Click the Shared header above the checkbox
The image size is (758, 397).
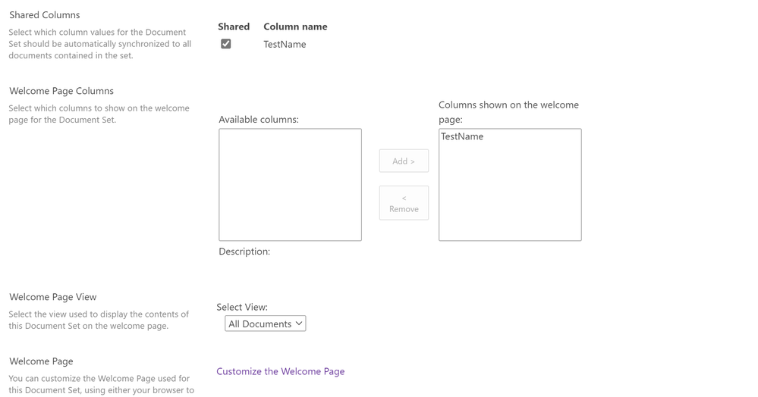click(234, 27)
